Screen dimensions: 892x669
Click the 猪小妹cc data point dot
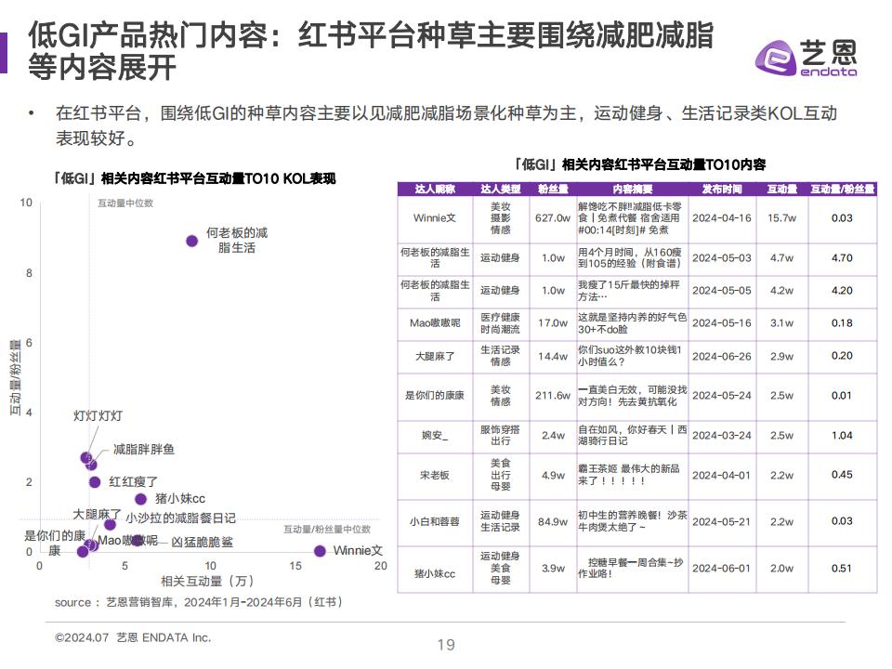coord(140,500)
